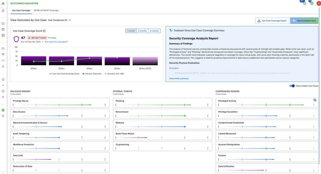Open the Cryptomining use case card
The width and height of the screenshot is (321, 174).
point(162,146)
